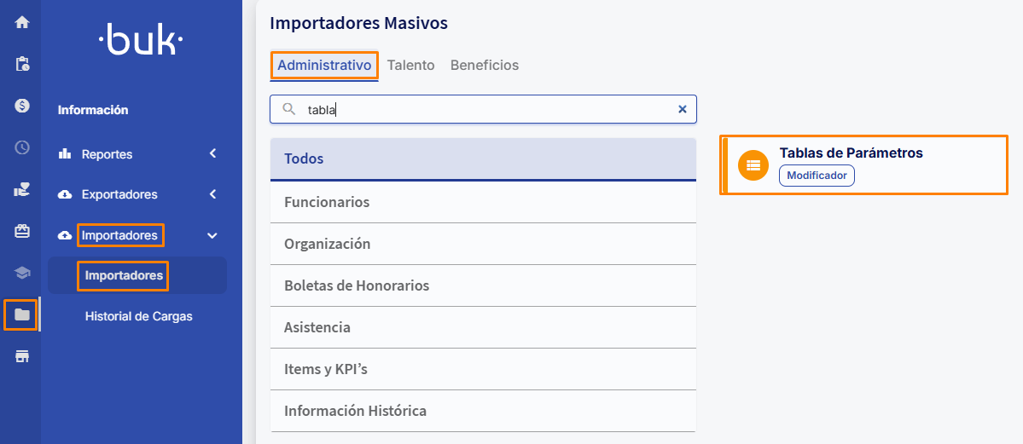Click the buk logo
1023x444 pixels.
141,40
